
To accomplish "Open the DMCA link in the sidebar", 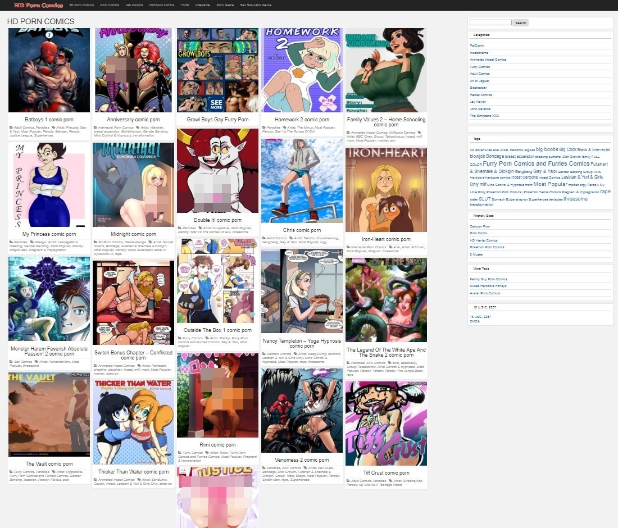I will [x=475, y=321].
